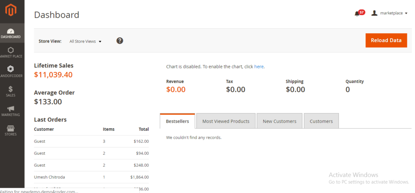Screen dimensions: 415x193
Task: Click the Tax $0.00 value
Action: click(235, 90)
